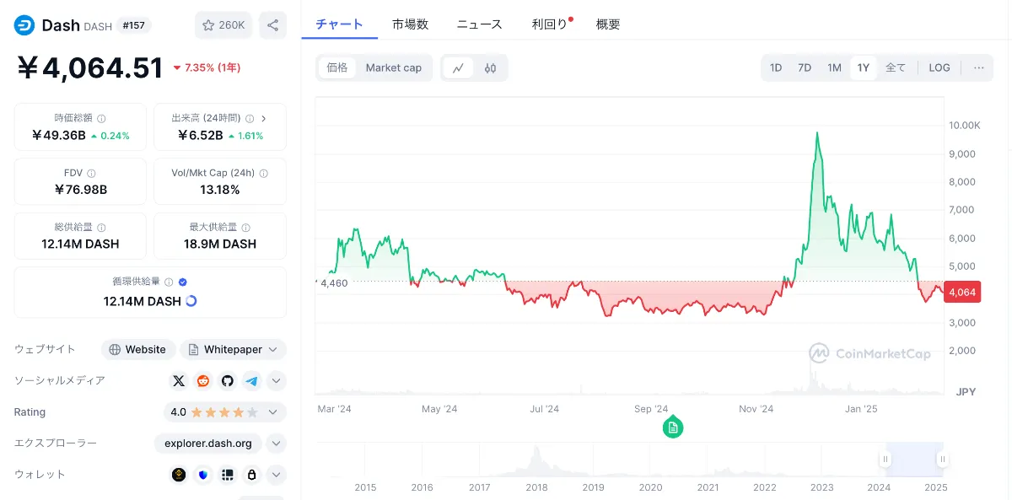Switch chart to candlestick view icon

pos(490,67)
